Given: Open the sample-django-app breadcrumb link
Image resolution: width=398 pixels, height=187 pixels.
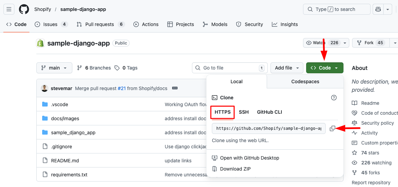Looking at the screenshot, I should [83, 9].
